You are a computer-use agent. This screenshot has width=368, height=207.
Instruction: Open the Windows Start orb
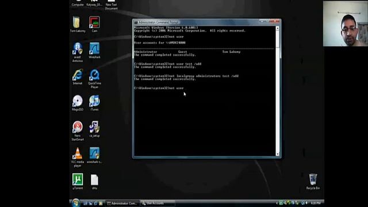76,203
